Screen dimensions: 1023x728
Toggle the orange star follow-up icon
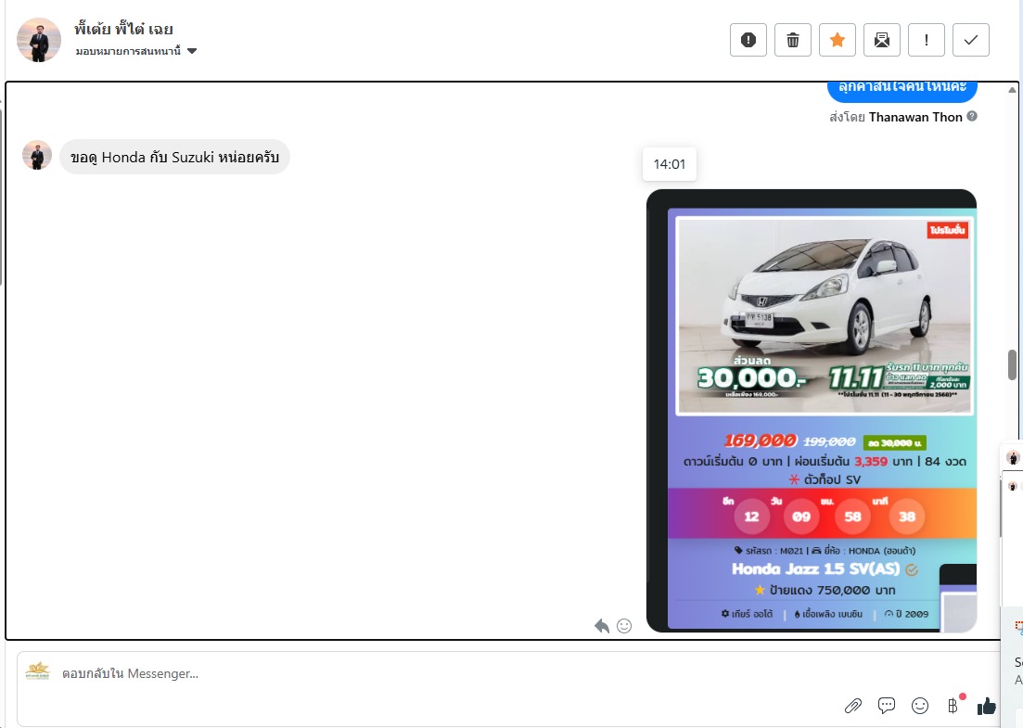pos(838,40)
